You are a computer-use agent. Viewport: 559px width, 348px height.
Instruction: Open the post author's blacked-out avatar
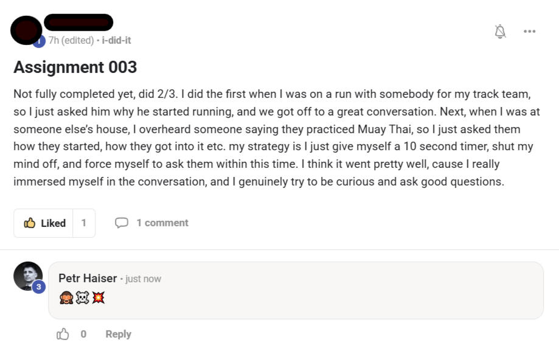(x=26, y=30)
